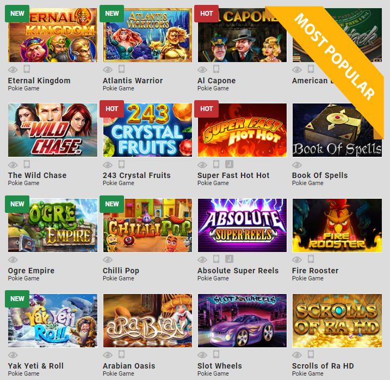The height and width of the screenshot is (380, 390).
Task: Click the mobile phone icon under Atlantis Warrior
Action: coord(121,69)
